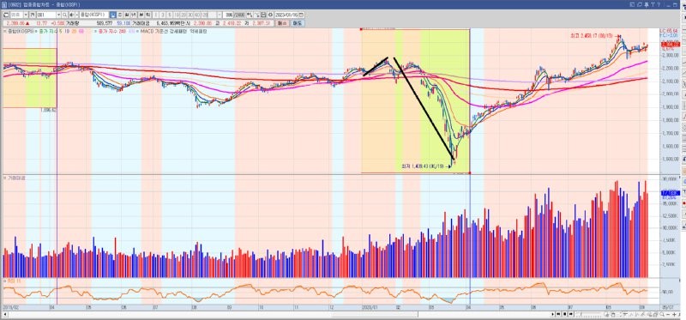The width and height of the screenshot is (686, 320).
Task: Click the zoom in plus icon at bottom right
Action: [x=674, y=314]
